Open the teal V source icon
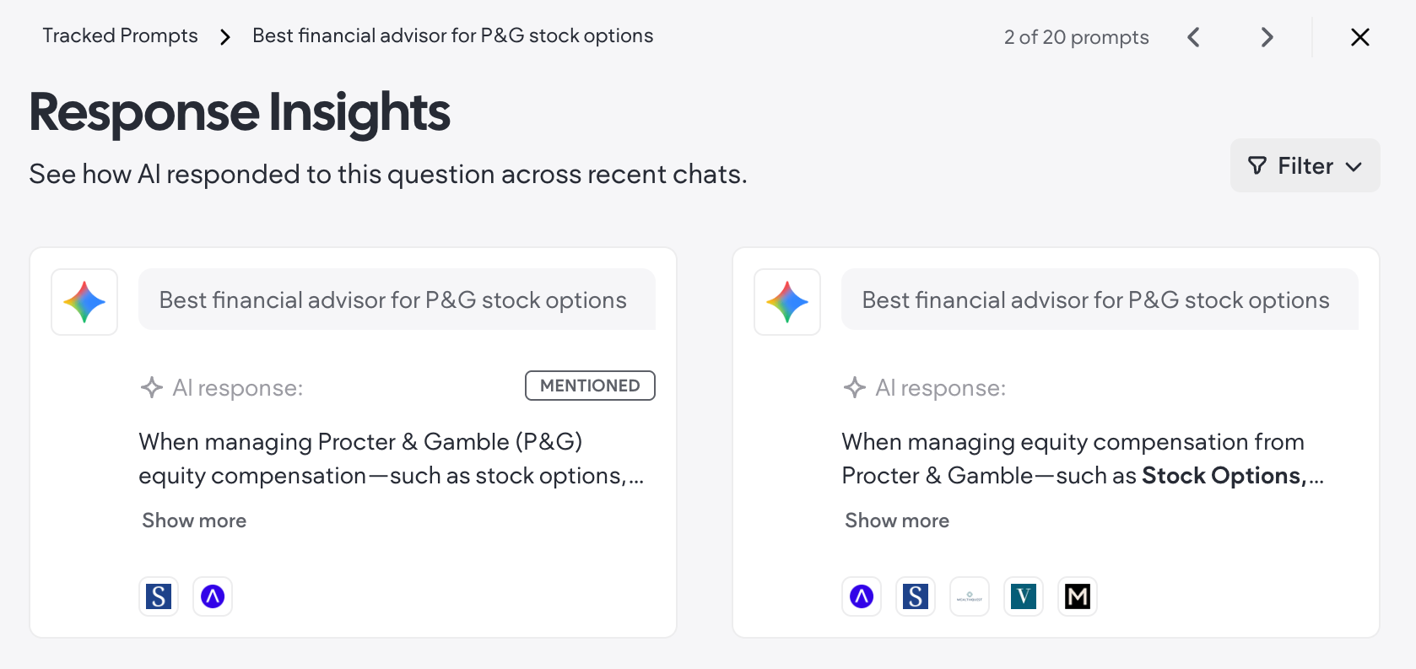The image size is (1416, 669). click(1024, 596)
